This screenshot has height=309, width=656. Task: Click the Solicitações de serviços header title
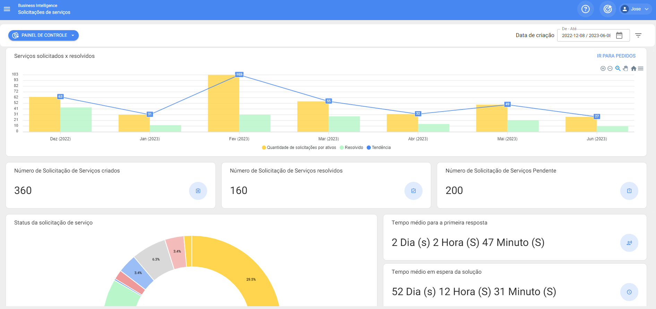coord(44,12)
